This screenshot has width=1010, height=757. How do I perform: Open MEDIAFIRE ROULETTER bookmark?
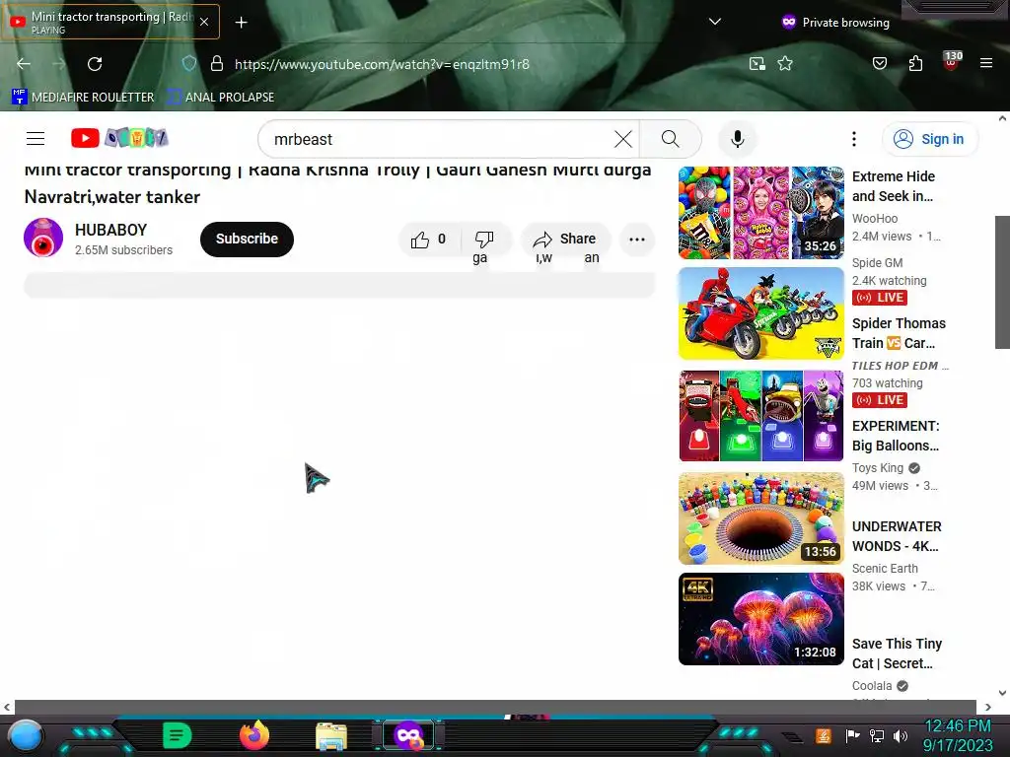[83, 98]
